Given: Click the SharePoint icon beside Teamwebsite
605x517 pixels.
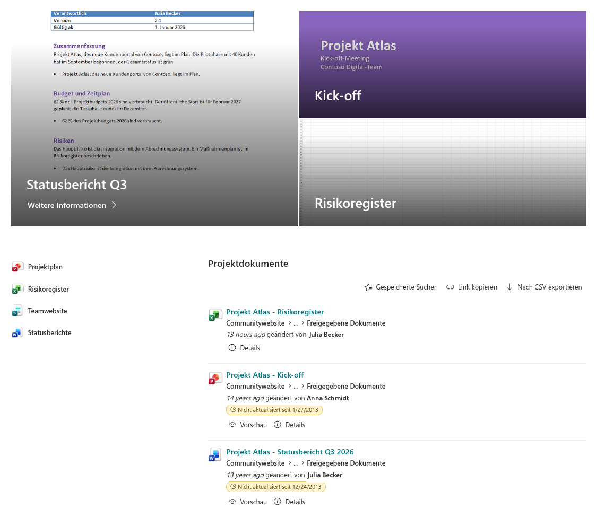Looking at the screenshot, I should pos(18,311).
